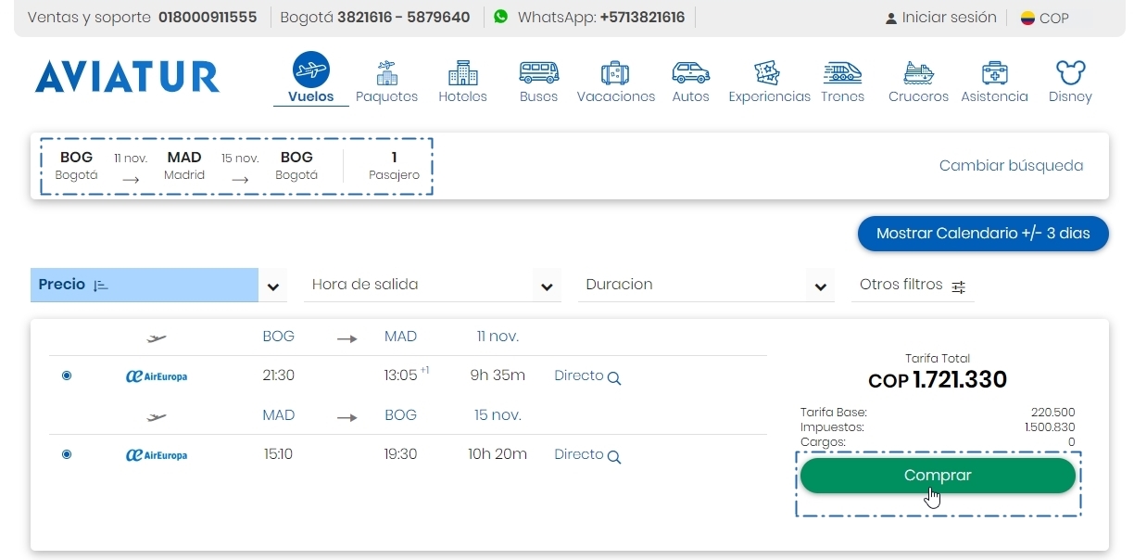Click Air Europa logo on 21:30 flight
The height and width of the screenshot is (560, 1134).
pos(157,376)
